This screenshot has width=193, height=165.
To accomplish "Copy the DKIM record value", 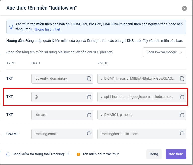I will [x=182, y=79].
